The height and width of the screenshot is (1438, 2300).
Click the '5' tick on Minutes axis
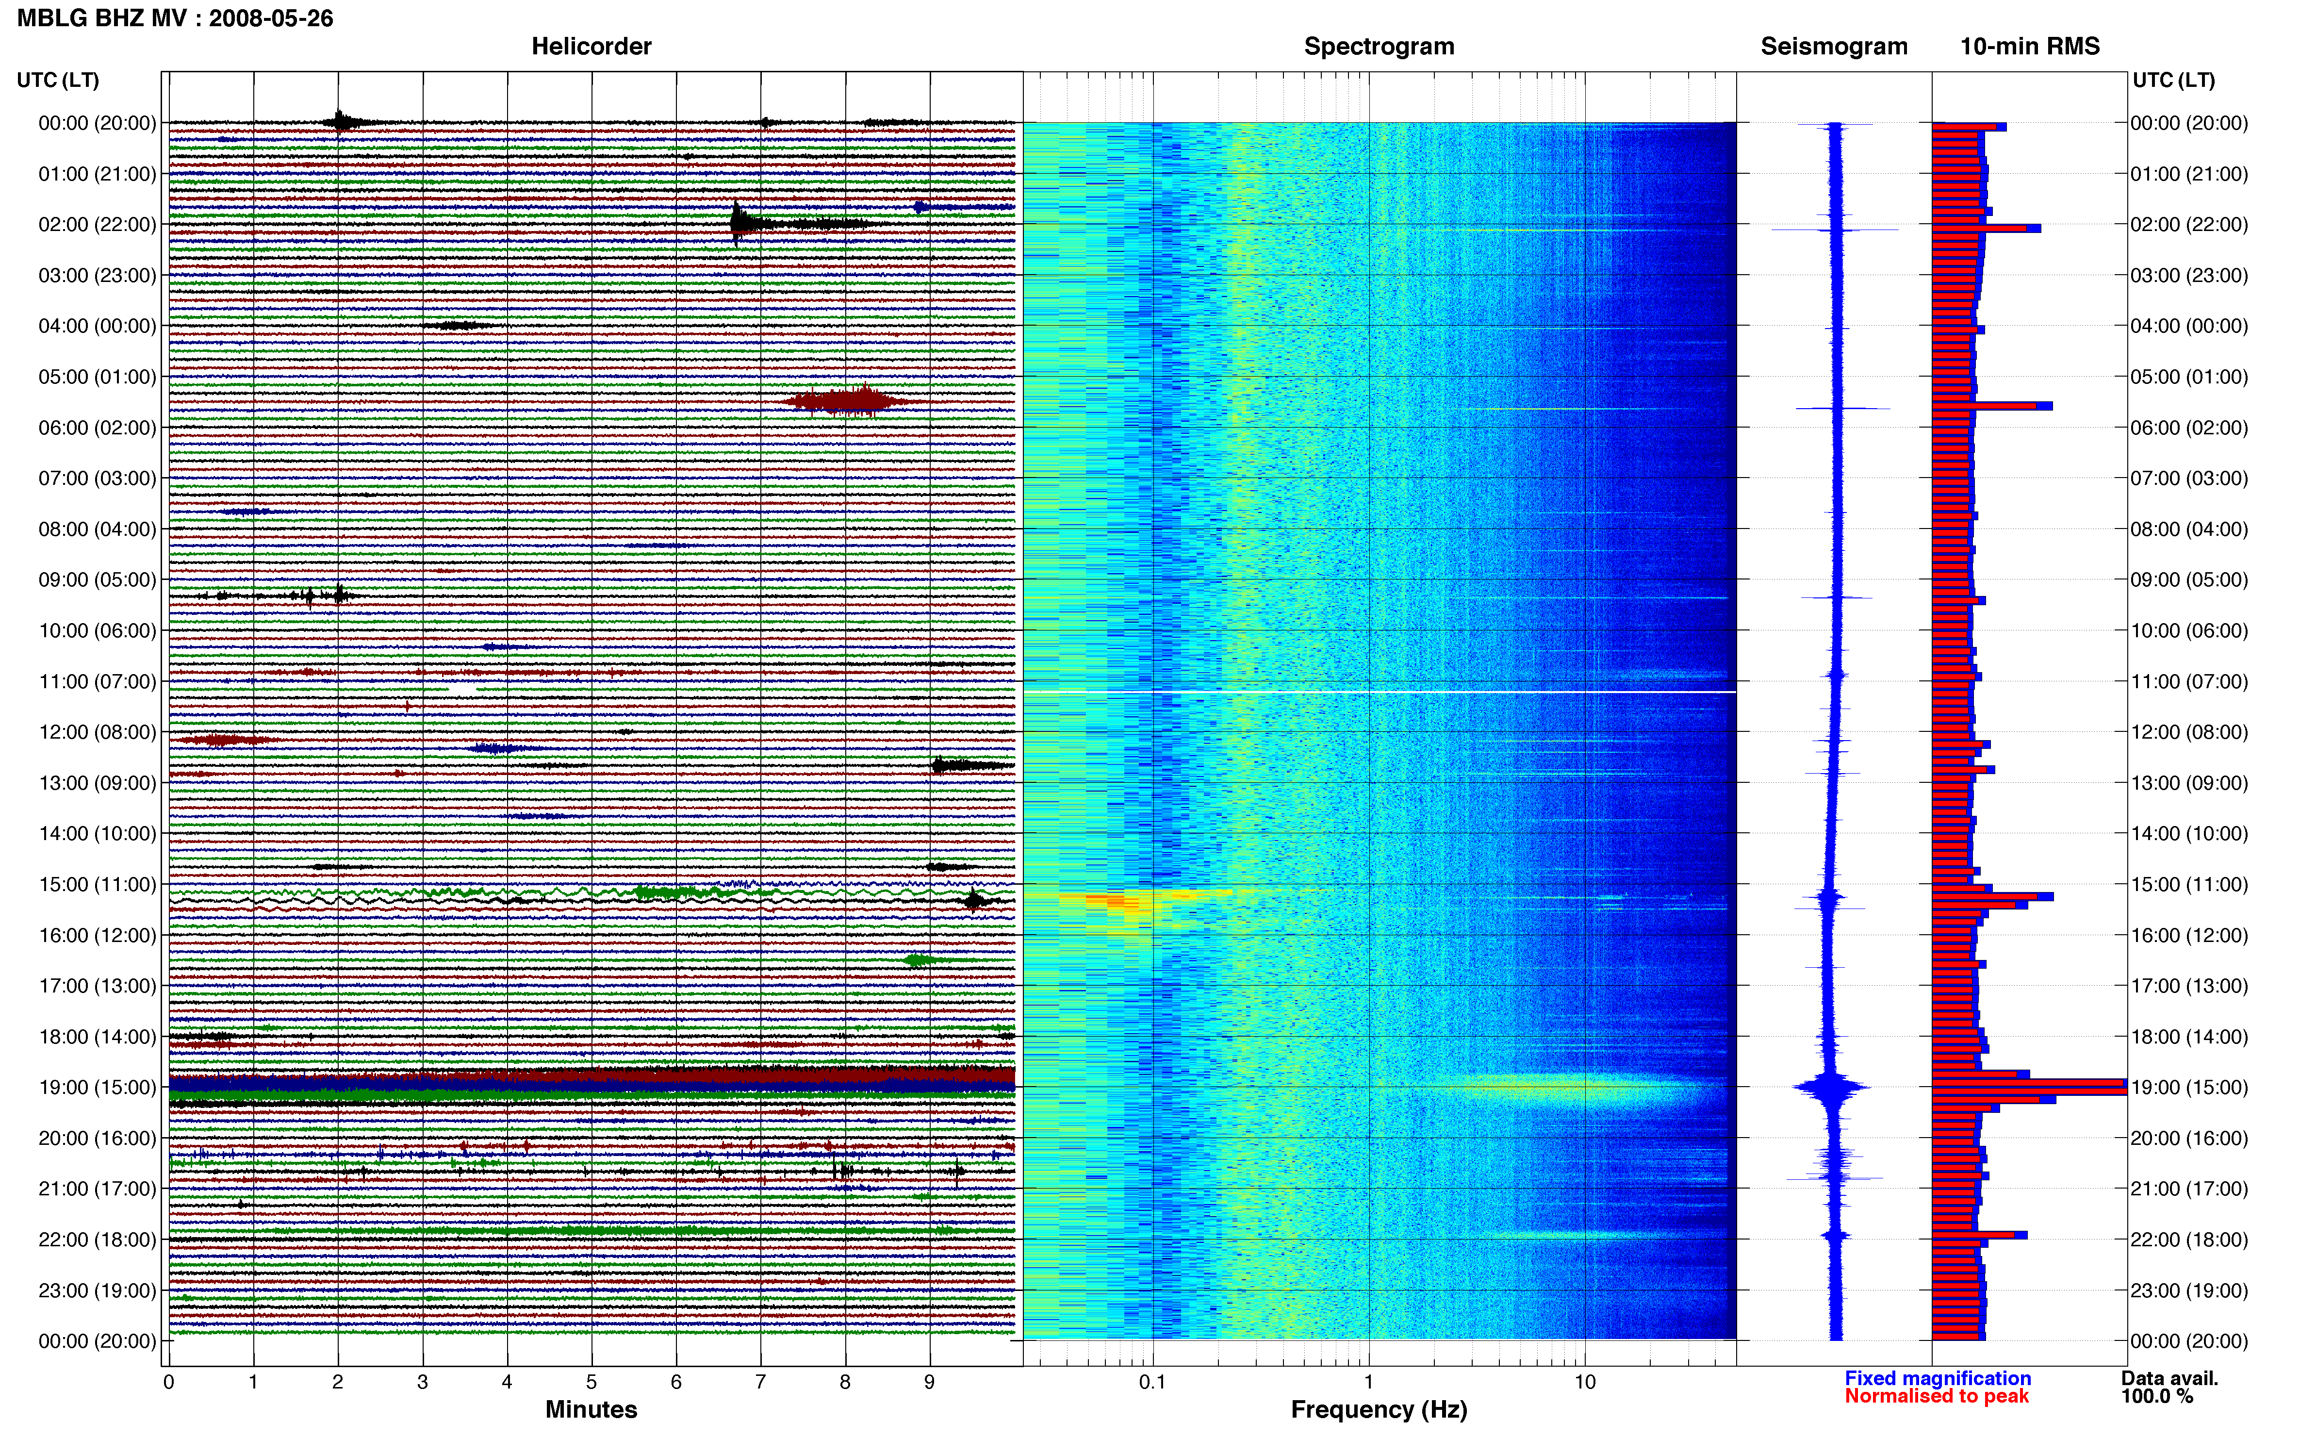591,1382
